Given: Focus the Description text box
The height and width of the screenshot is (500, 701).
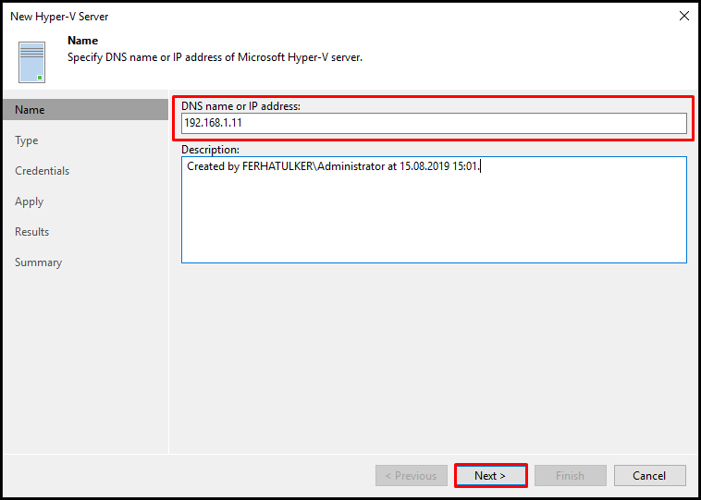Looking at the screenshot, I should tap(434, 210).
